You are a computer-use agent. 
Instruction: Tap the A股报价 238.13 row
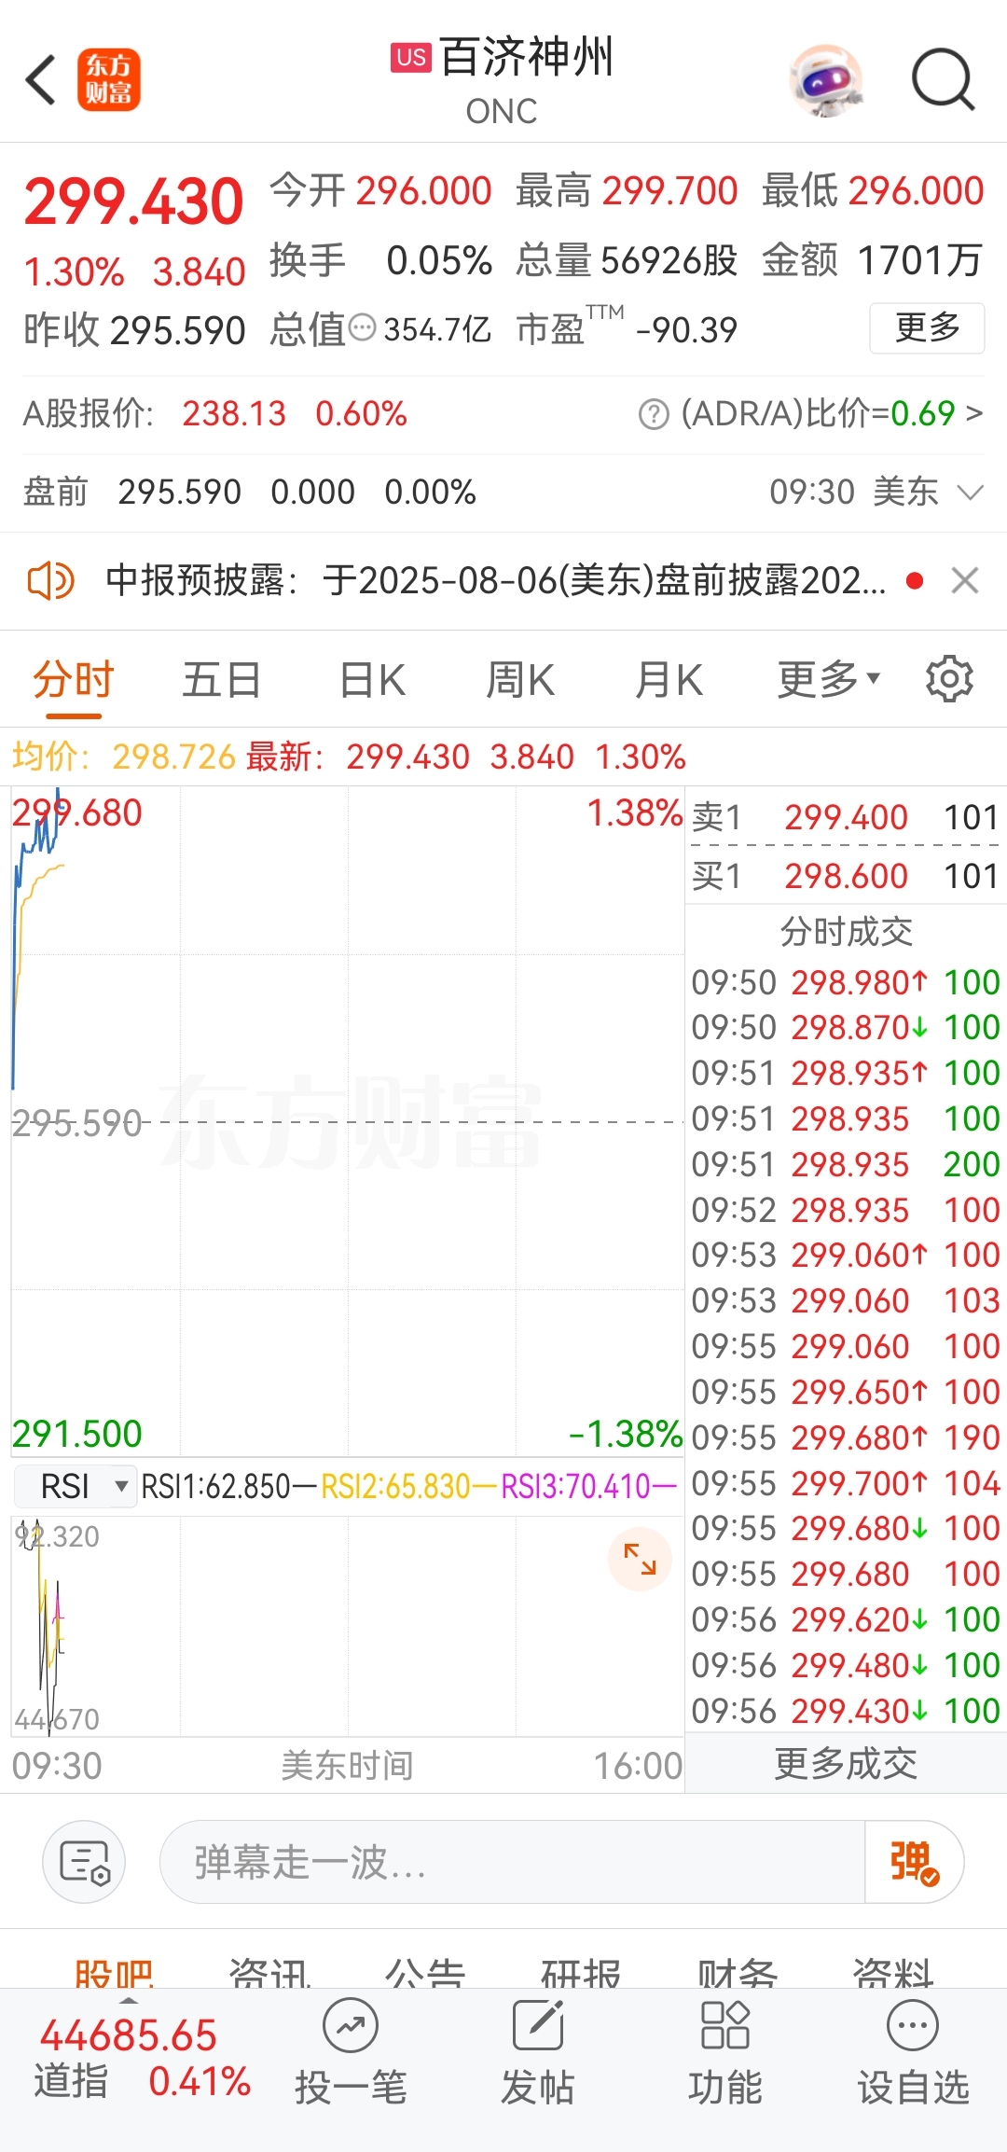coord(215,413)
